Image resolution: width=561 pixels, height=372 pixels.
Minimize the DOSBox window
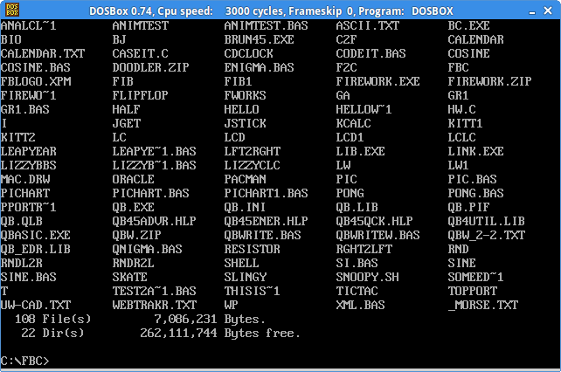coord(532,11)
